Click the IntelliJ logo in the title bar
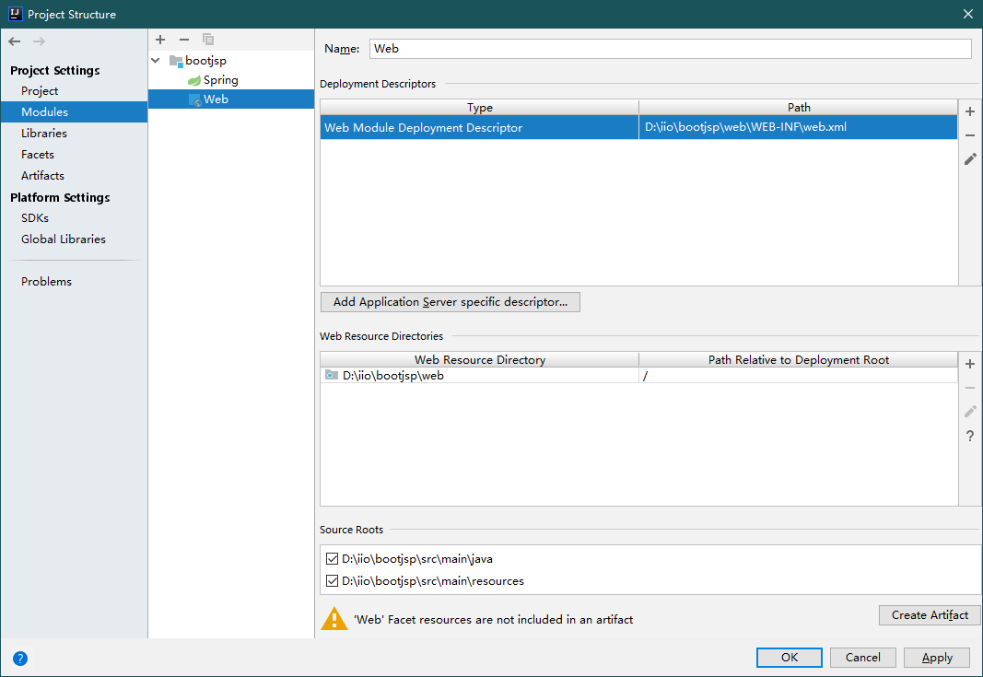Viewport: 983px width, 677px height. 15,14
